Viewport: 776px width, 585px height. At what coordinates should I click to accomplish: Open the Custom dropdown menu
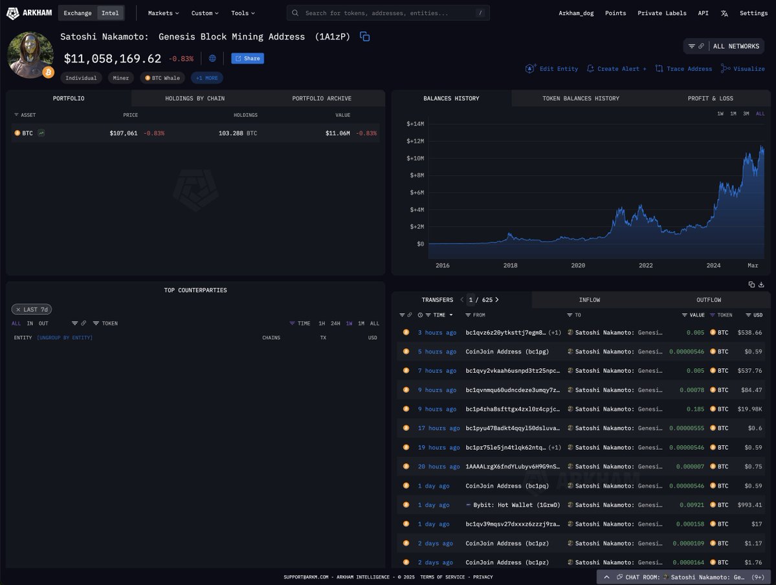point(205,13)
